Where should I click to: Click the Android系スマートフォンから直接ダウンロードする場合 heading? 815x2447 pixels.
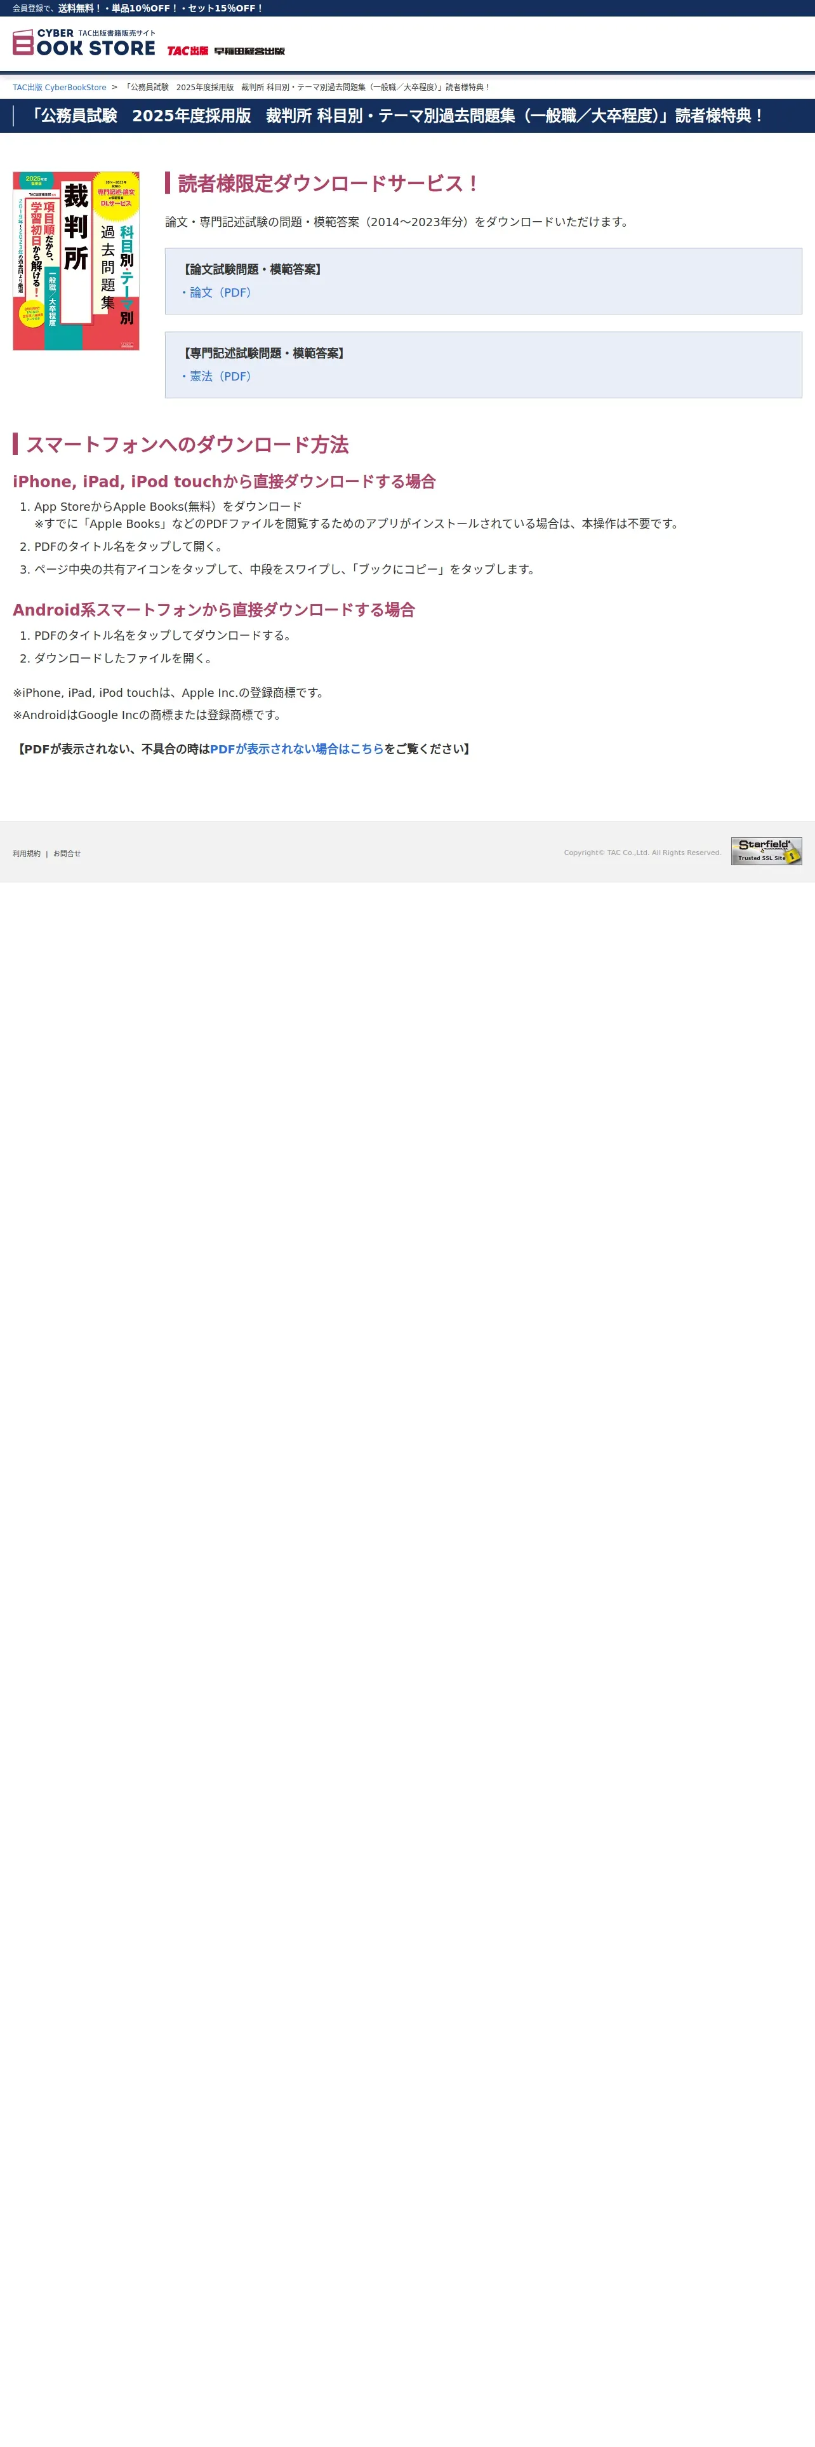213,610
